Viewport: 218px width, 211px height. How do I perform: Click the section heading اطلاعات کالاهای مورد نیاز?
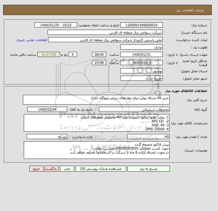[x=186, y=91]
